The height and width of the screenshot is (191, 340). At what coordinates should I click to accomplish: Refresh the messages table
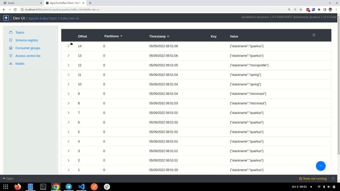(314, 35)
